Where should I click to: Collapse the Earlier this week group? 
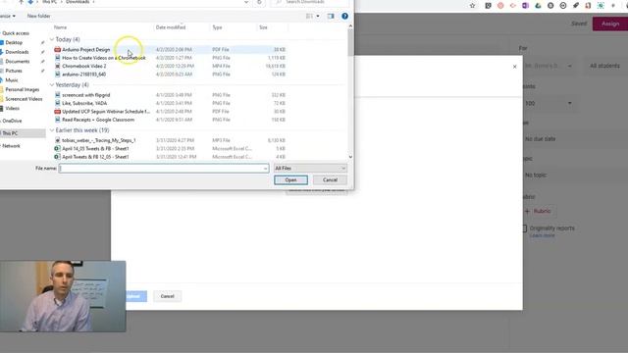(x=52, y=130)
